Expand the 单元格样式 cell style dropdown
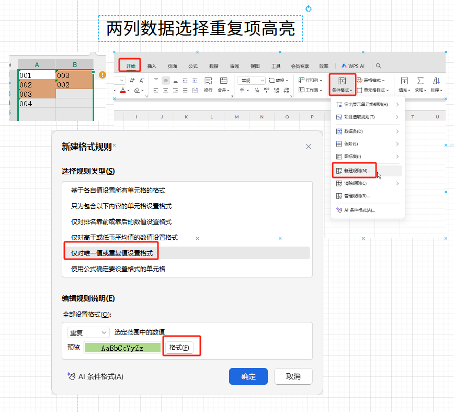The width and height of the screenshot is (454, 412). click(x=373, y=90)
